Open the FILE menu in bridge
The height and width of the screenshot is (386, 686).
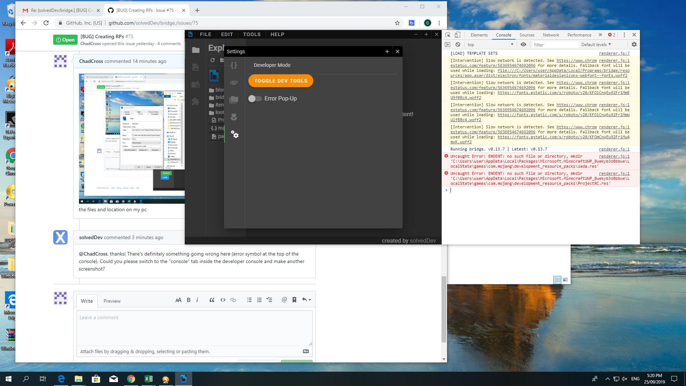tap(205, 34)
